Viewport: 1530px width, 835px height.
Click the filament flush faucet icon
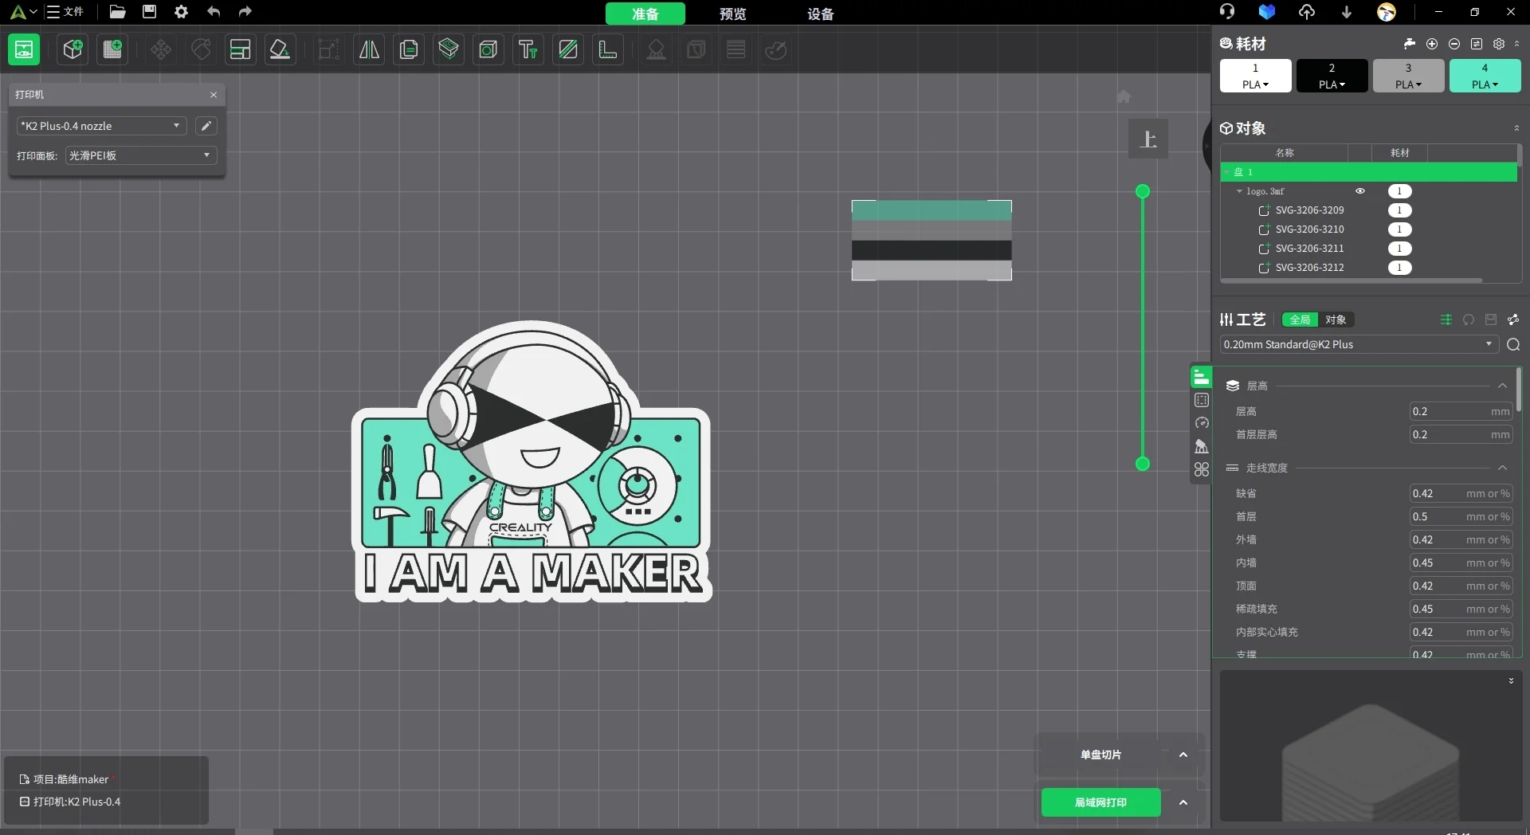click(1410, 44)
